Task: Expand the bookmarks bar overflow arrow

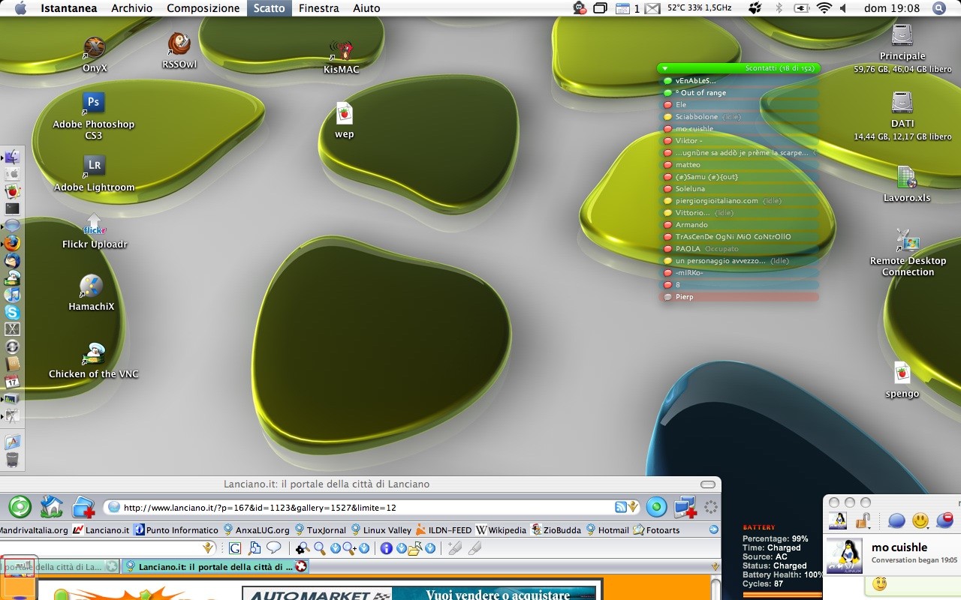Action: [x=713, y=529]
